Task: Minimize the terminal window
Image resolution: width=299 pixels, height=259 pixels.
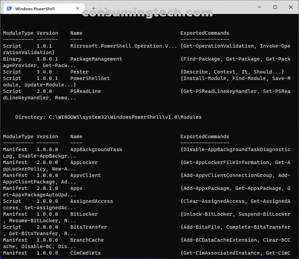Action: coord(259,7)
